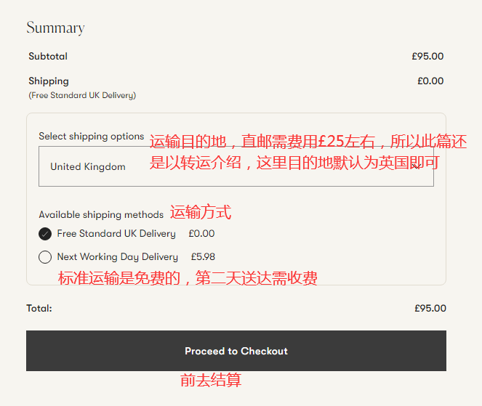
Task: Click the parenthesized Free Standard UK Delivery note
Action: (82, 95)
